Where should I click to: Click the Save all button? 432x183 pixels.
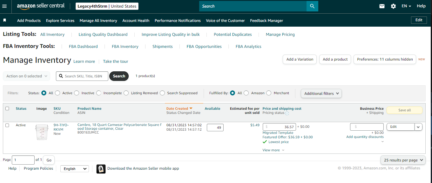[x=404, y=110]
